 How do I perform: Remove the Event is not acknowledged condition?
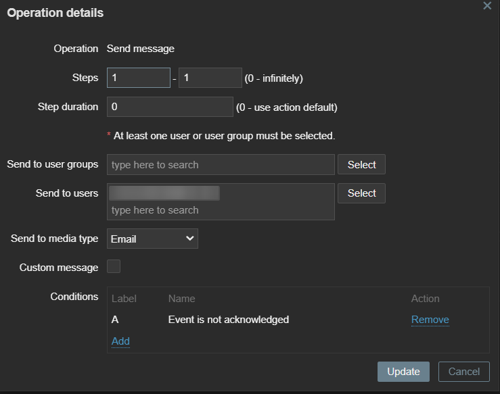tap(430, 320)
